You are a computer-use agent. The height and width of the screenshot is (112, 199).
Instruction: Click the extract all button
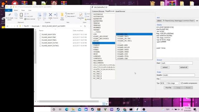[184, 67]
